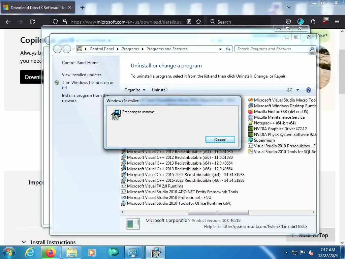
Task: Go back in Firefox browser
Action: 8,22
